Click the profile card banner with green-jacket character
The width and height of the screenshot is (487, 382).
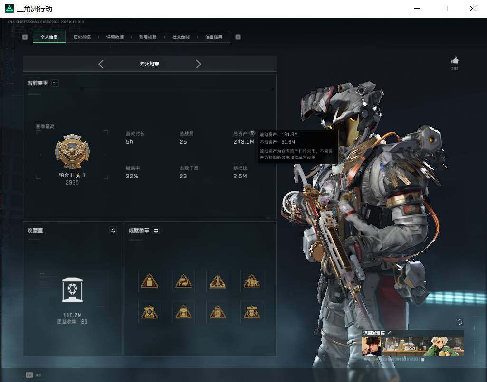[423, 346]
